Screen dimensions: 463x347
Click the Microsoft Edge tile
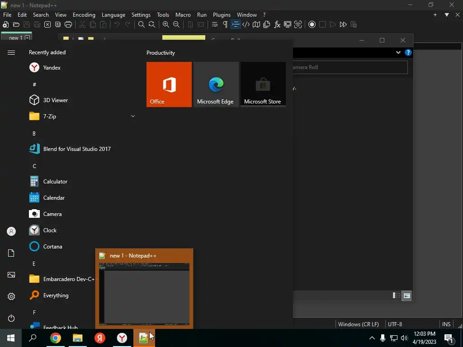(216, 84)
